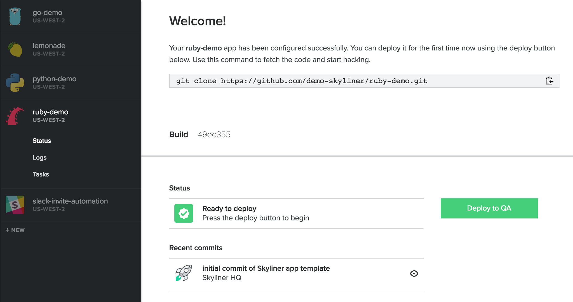
Task: Click the ruby-demo Rails logo icon
Action: pyautogui.click(x=15, y=116)
